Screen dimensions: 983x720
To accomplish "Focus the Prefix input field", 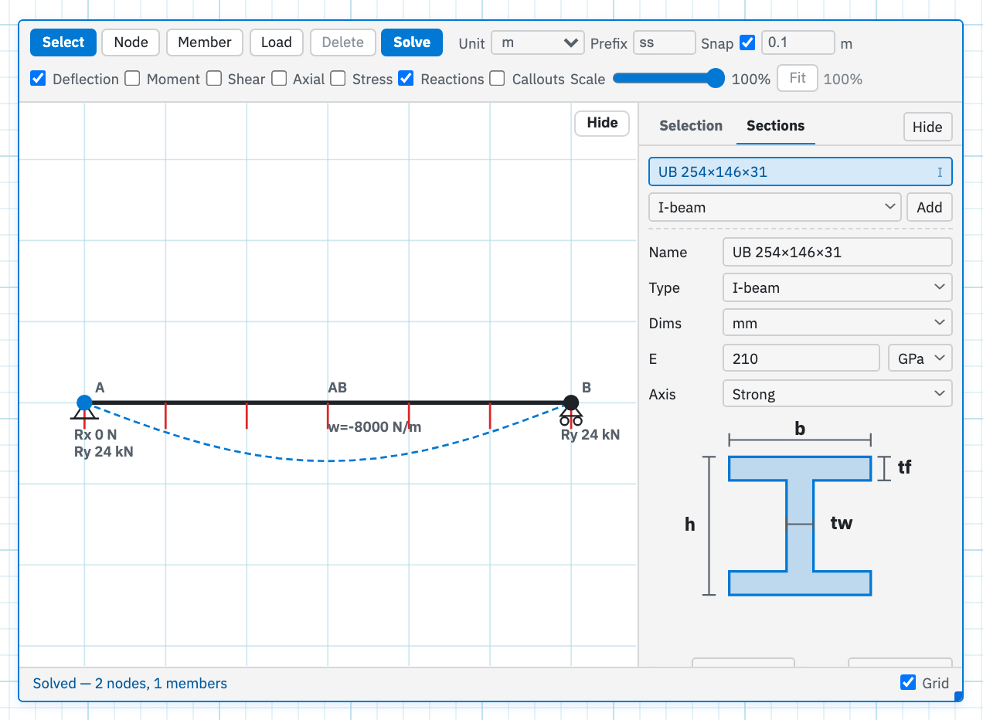I will pyautogui.click(x=665, y=42).
